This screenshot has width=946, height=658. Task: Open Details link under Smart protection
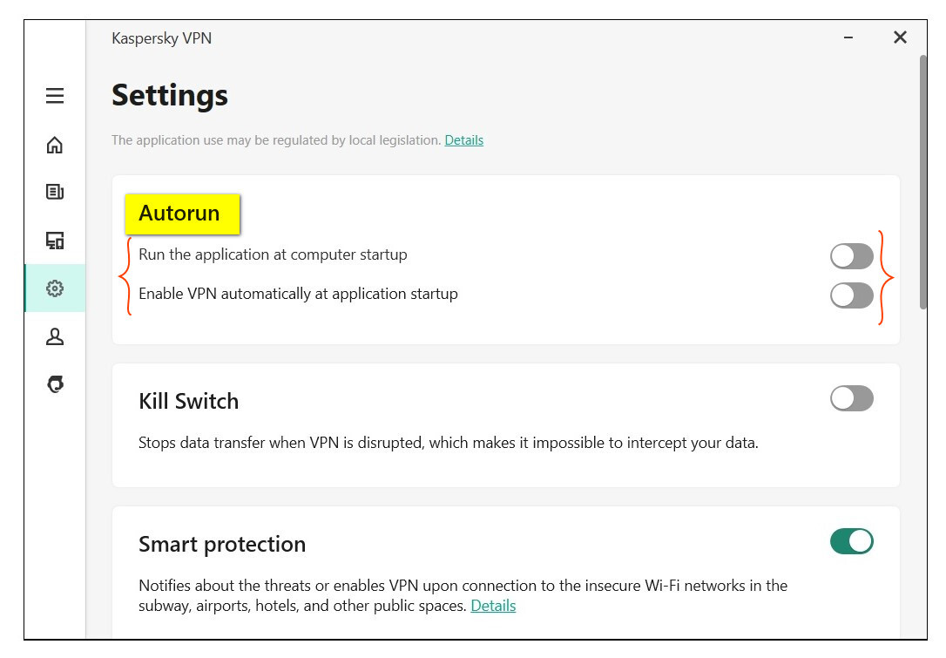click(493, 606)
